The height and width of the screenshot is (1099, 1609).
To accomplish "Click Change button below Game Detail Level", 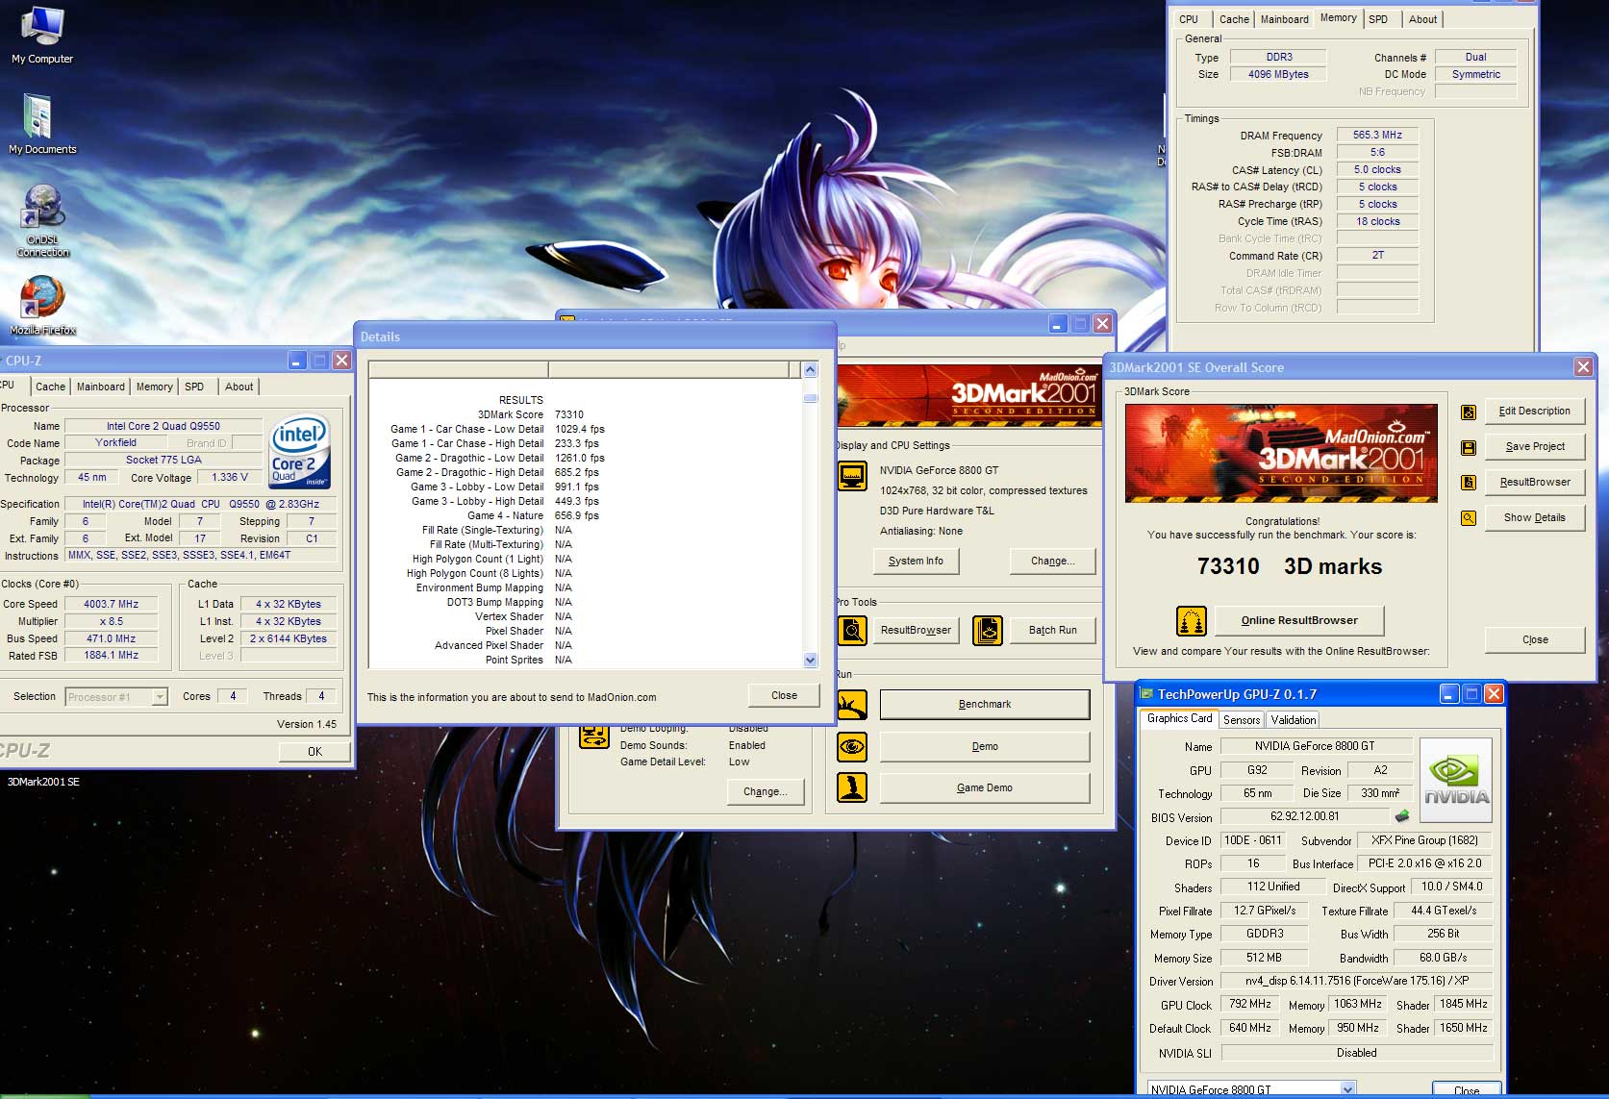I will [766, 792].
